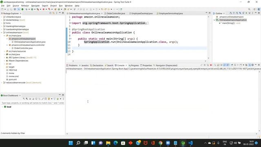Image resolution: width=261 pixels, height=147 pixels.
Task: Toggle Hide Non-Public members in Outline toolbar
Action: click(x=246, y=13)
